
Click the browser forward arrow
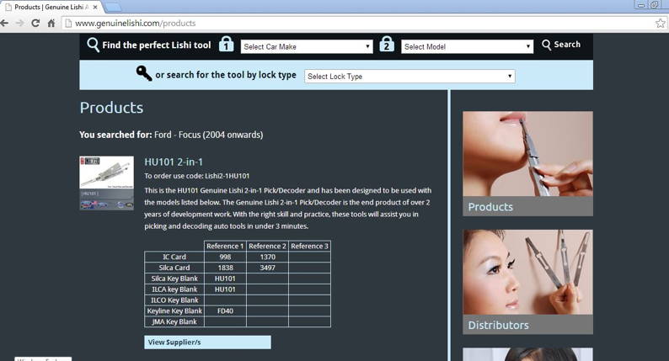point(20,23)
